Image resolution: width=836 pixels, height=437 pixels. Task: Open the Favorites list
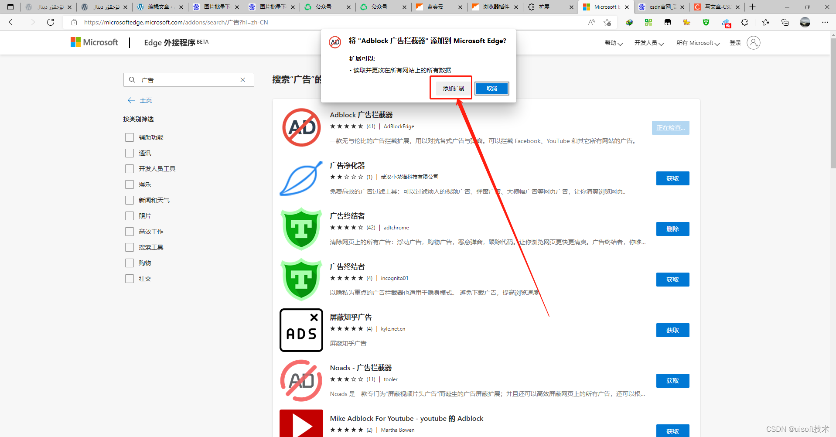[x=766, y=22]
